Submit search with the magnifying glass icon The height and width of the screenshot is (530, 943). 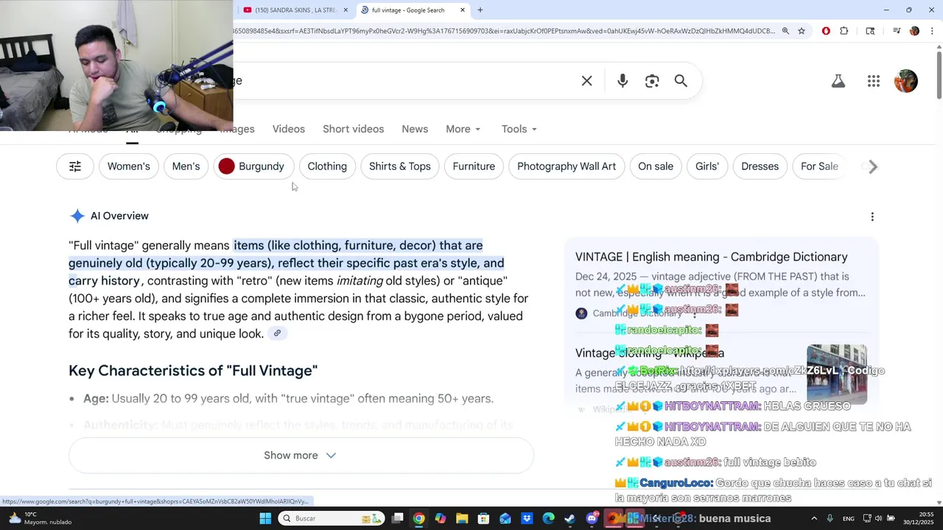point(681,81)
